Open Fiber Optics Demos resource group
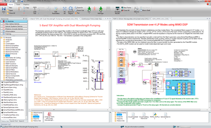 [14, 24]
